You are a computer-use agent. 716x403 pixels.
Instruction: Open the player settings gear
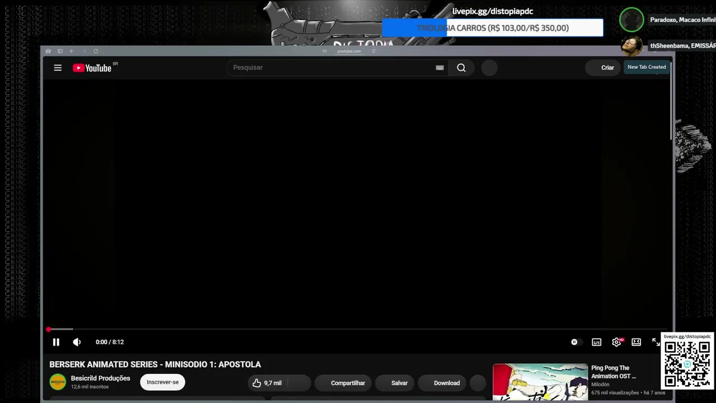coord(616,342)
